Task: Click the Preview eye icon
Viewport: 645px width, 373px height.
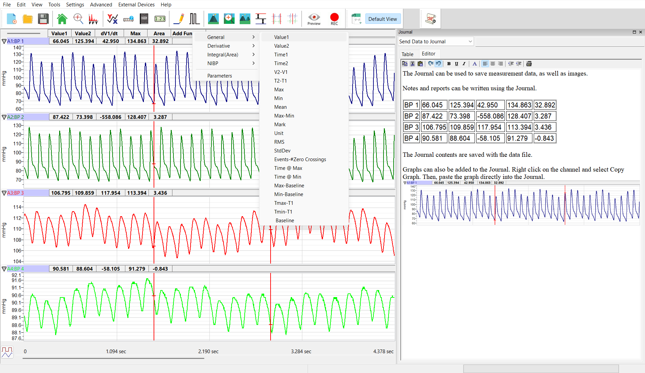Action: (x=314, y=19)
